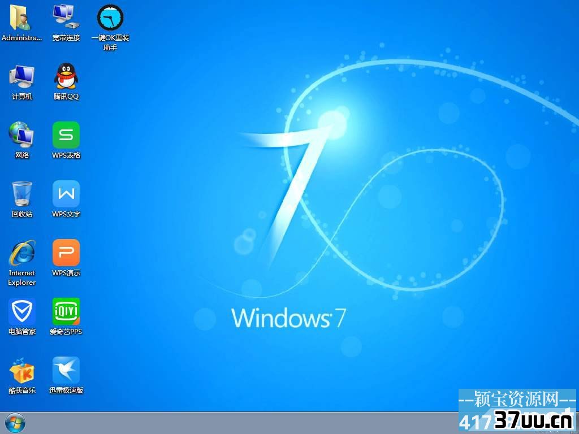Open the 网络 network icon
579x434 pixels.
[22, 135]
